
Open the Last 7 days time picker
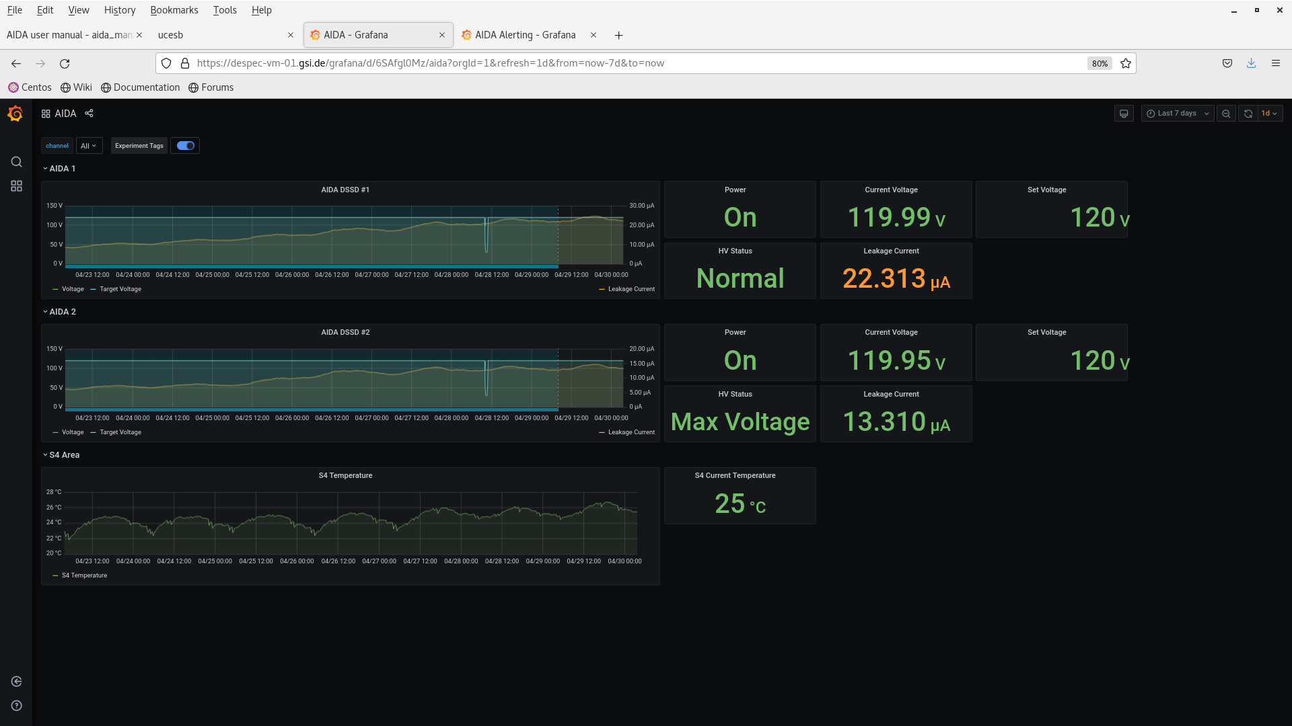coord(1177,114)
